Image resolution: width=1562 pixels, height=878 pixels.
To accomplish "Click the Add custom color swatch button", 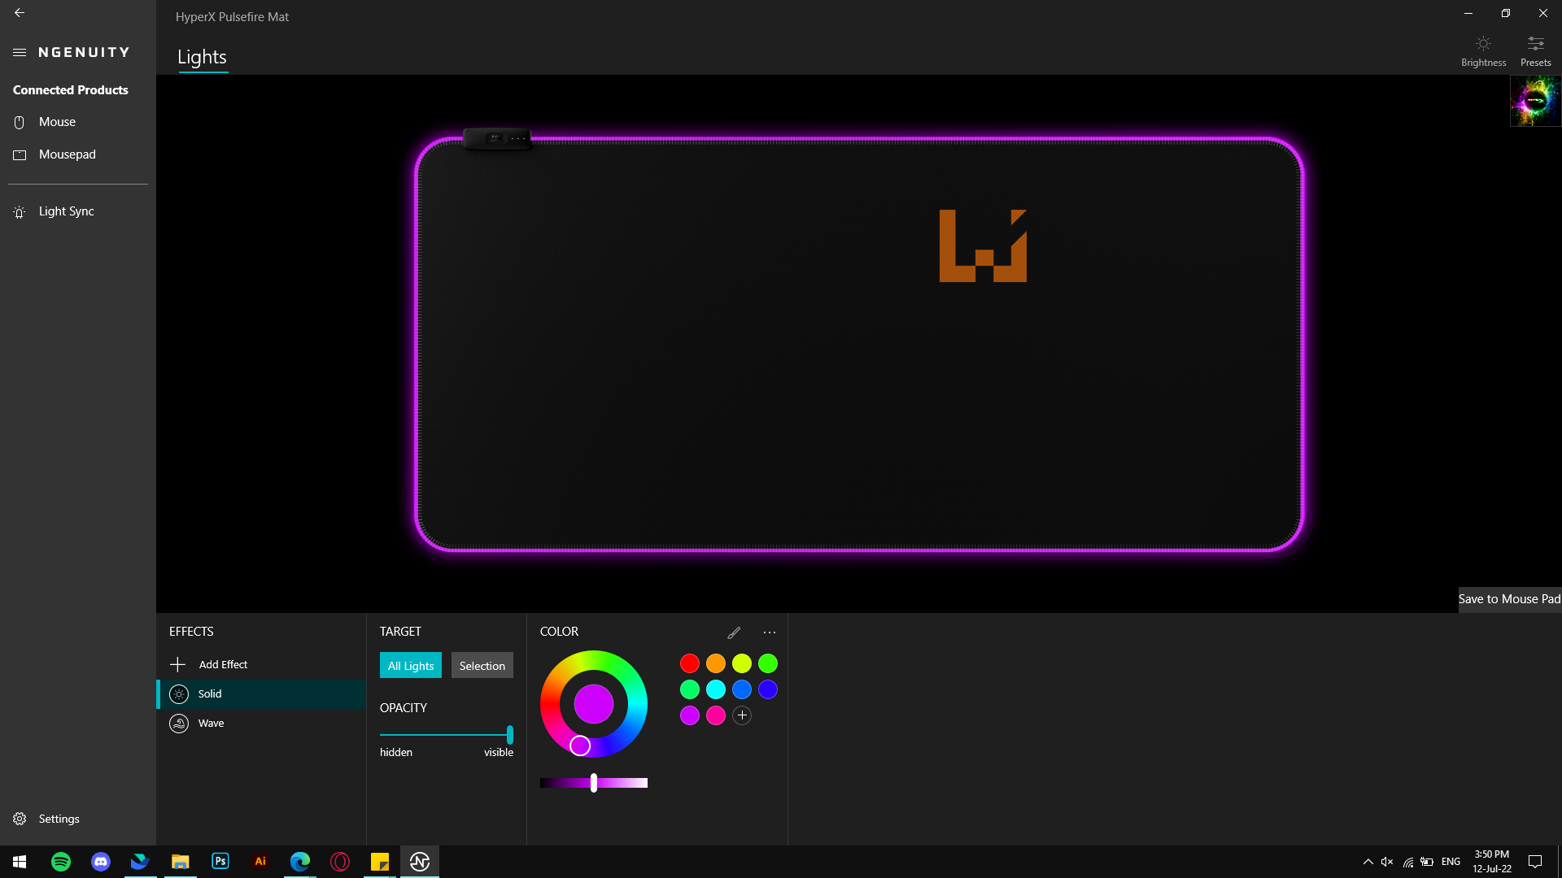I will point(741,715).
